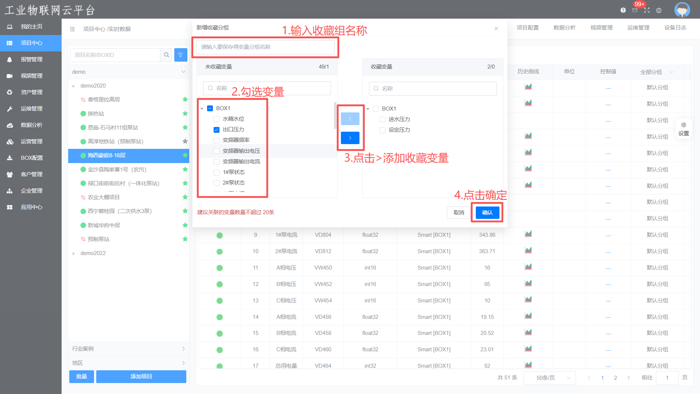
Task: Click the 取消 cancel button
Action: 459,212
